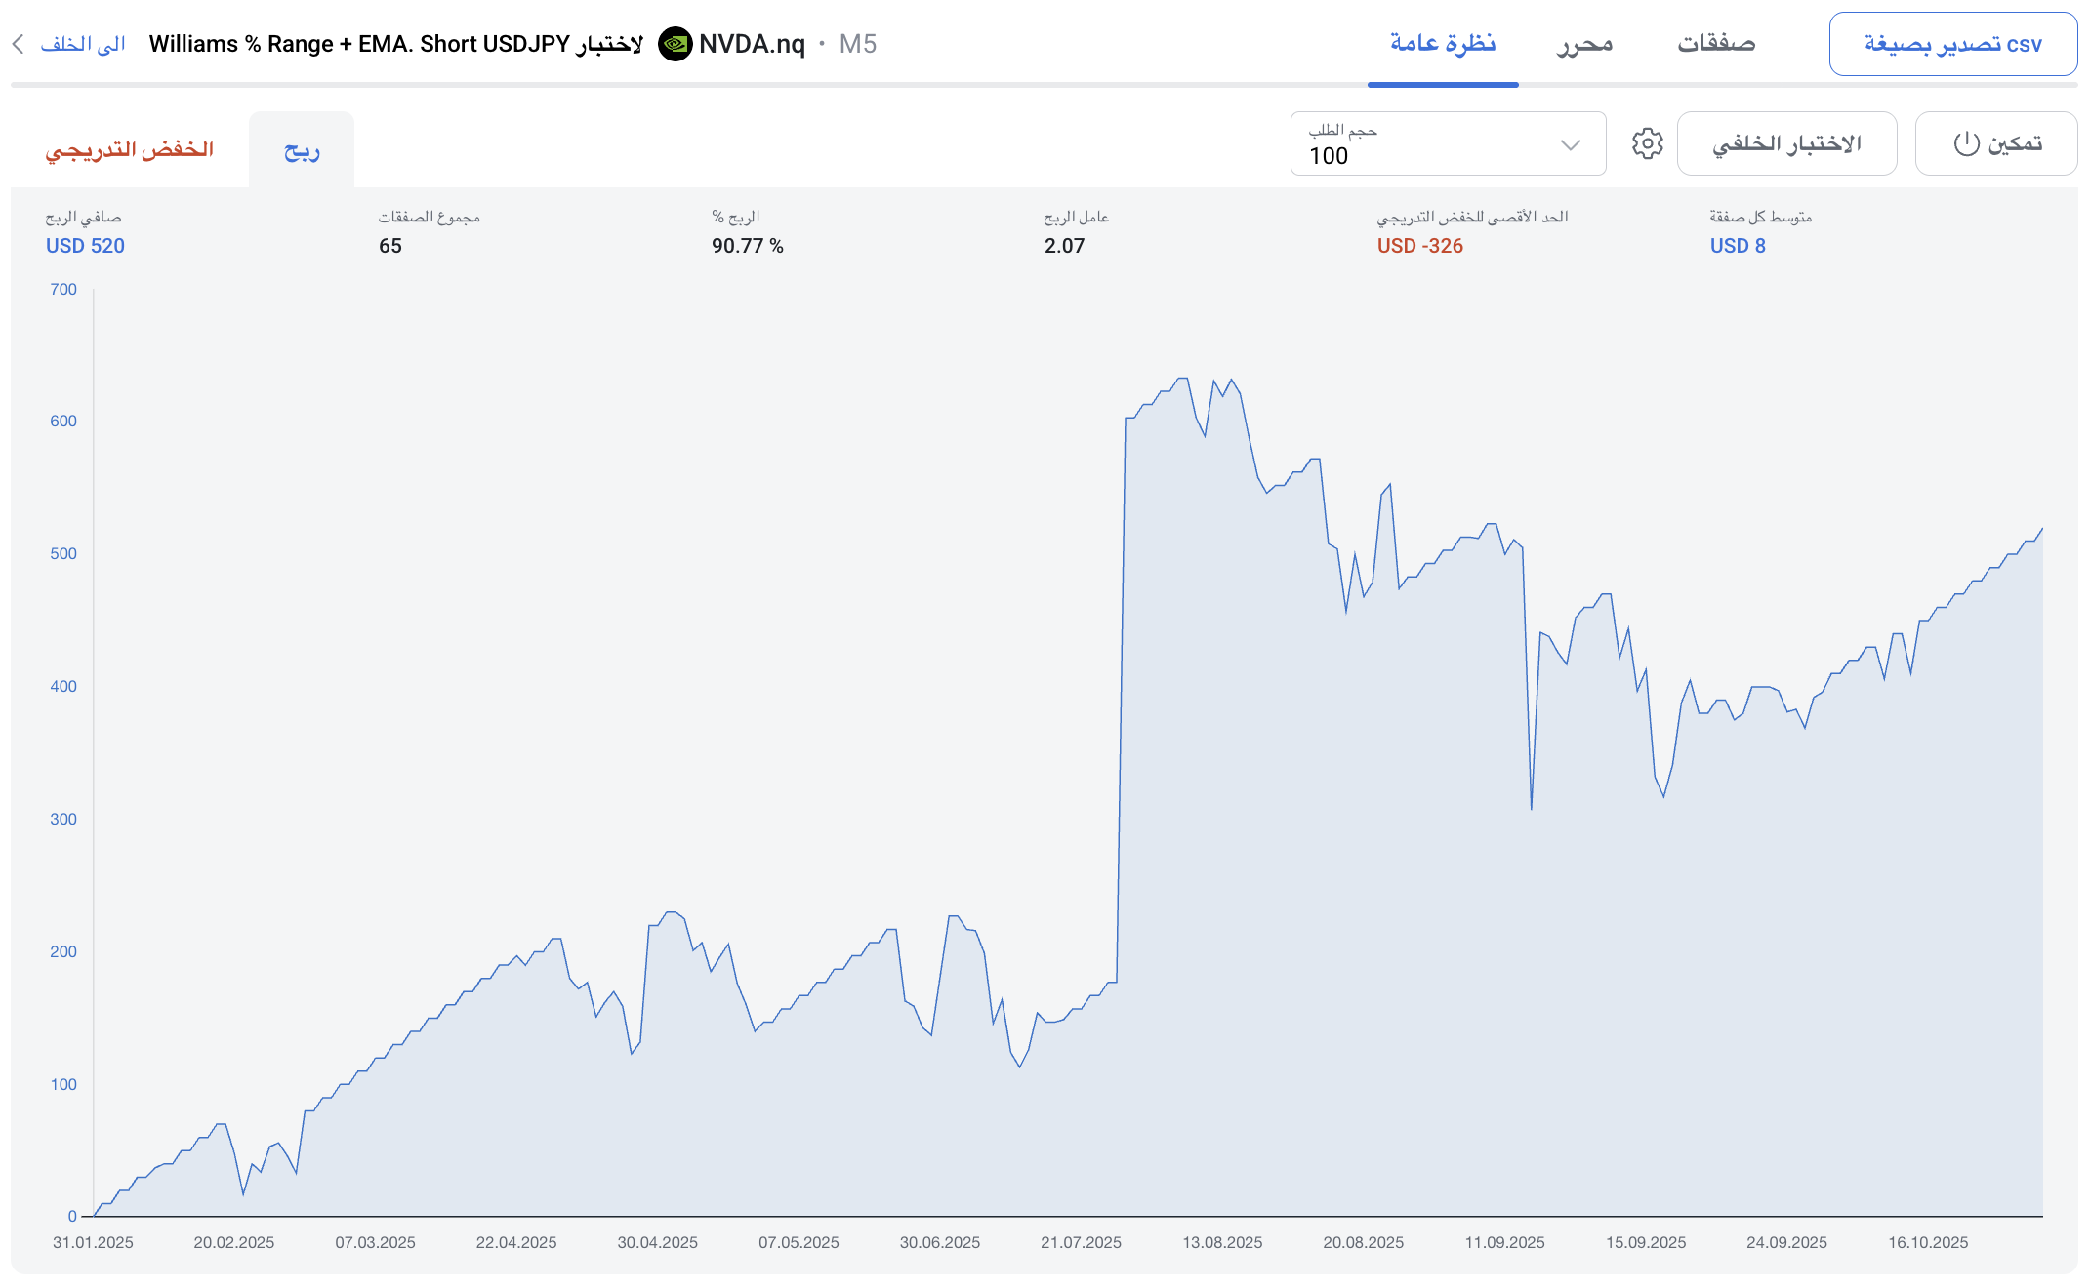Click the الى الخلف back link
The image size is (2091, 1288).
tap(83, 44)
